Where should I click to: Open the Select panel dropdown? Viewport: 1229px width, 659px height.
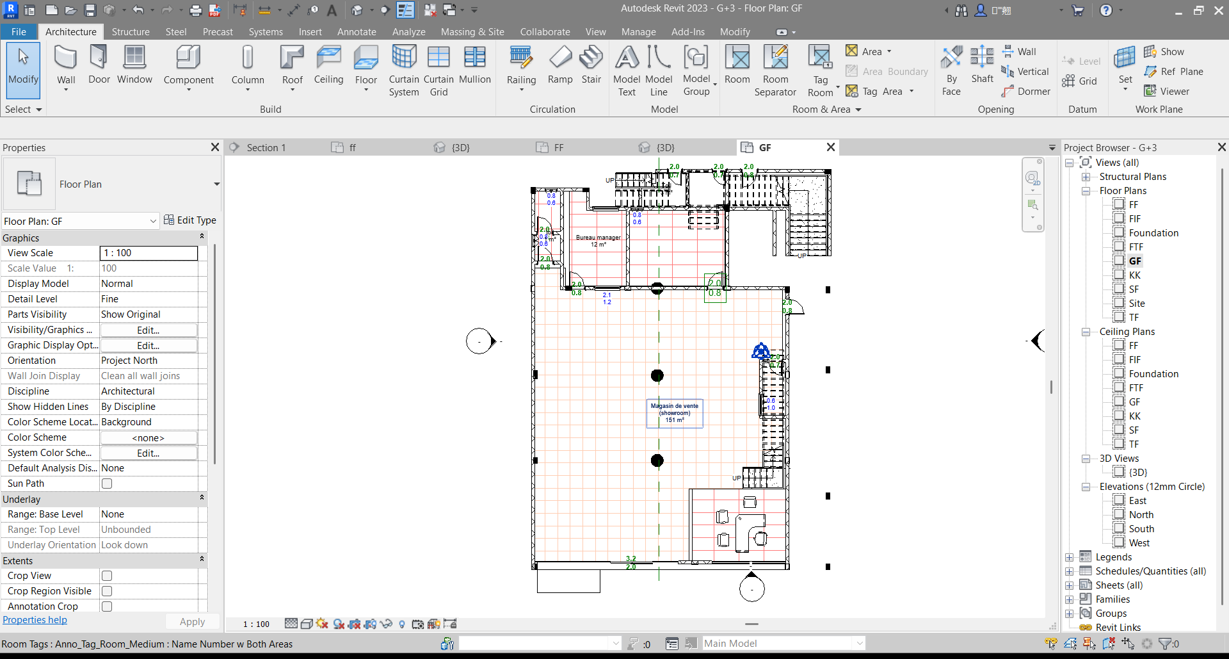click(23, 110)
